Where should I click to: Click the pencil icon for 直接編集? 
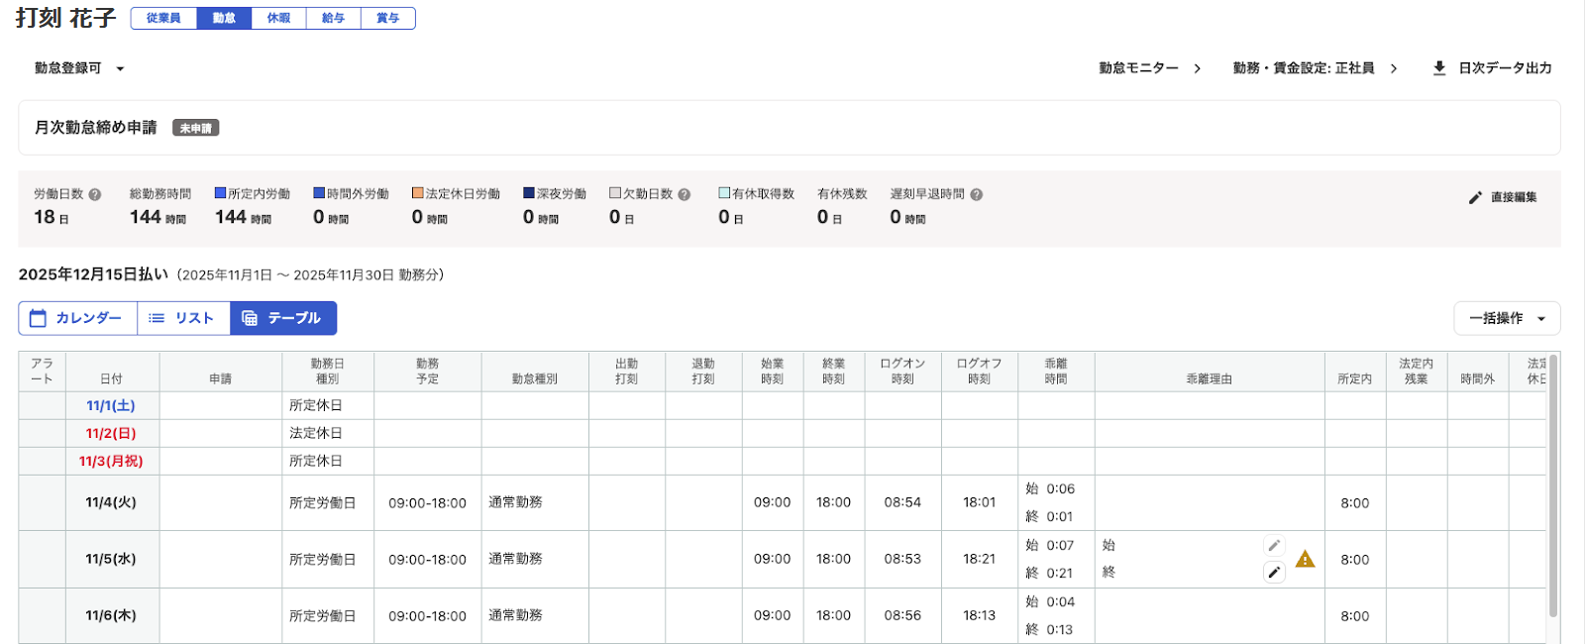click(x=1475, y=197)
